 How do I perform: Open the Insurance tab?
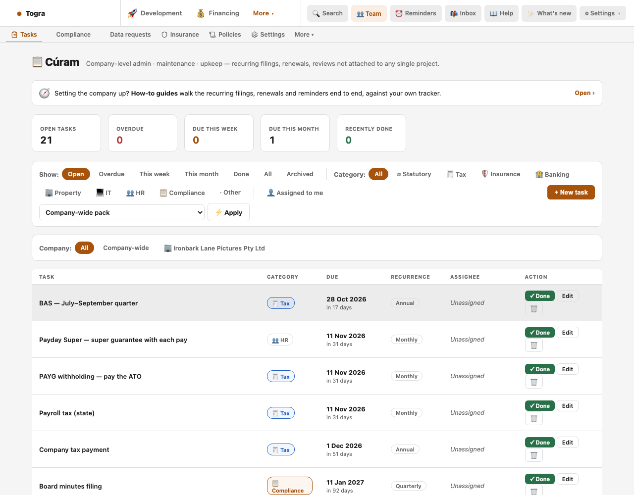pos(180,35)
